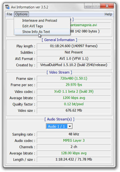Screen dimensions: 120x172
Task: Click the Video Stream section header
Action: pyautogui.click(x=59, y=73)
